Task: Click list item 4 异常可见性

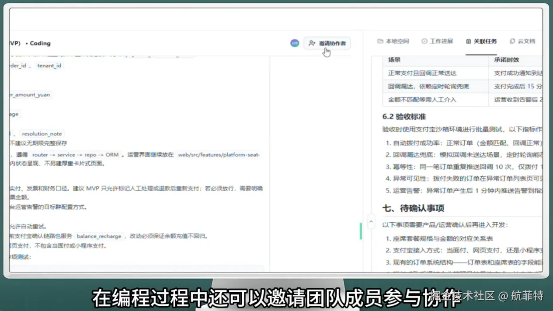Action: pyautogui.click(x=464, y=178)
